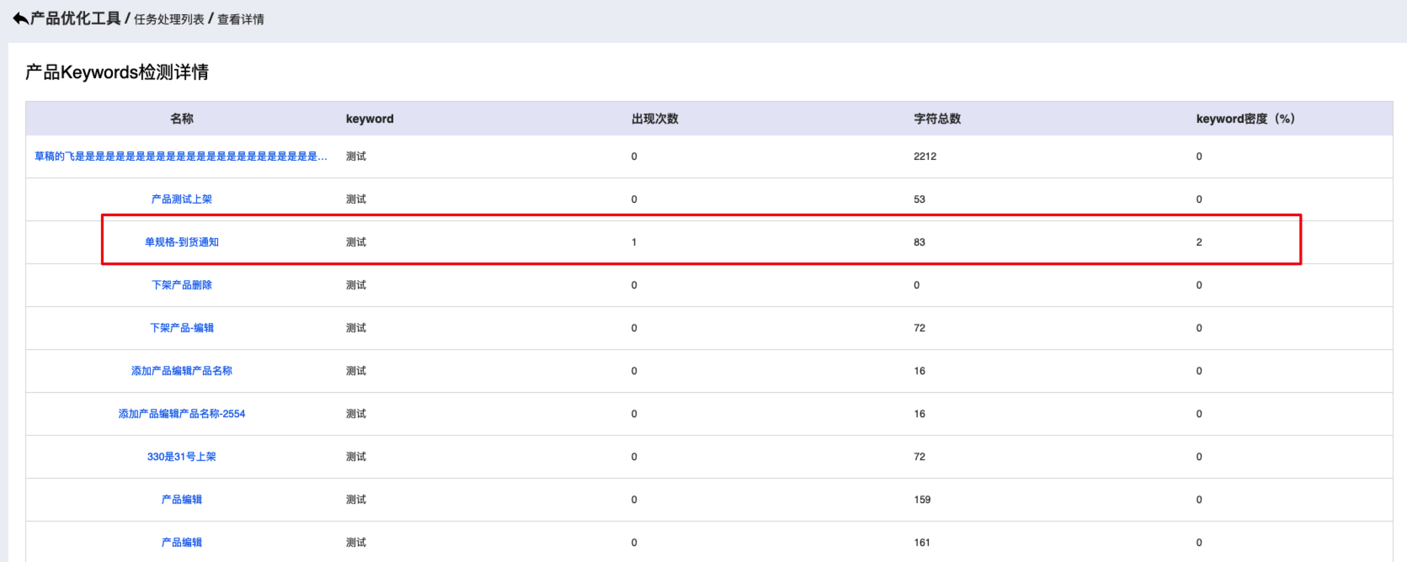The height and width of the screenshot is (562, 1407).
Task: Click the character count 159
Action: [922, 499]
